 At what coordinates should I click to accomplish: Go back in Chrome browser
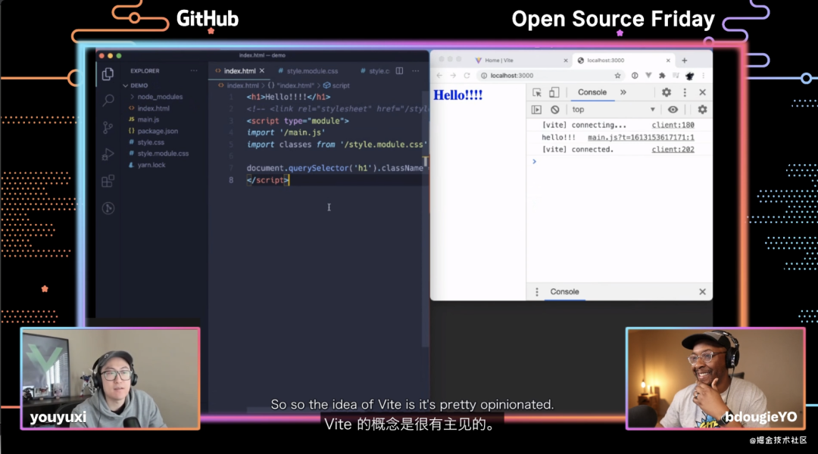(x=439, y=76)
